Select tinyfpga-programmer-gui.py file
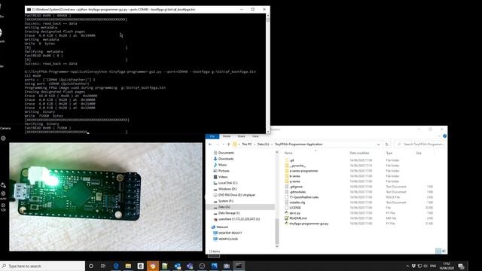This screenshot has width=482, height=271. coord(309,224)
